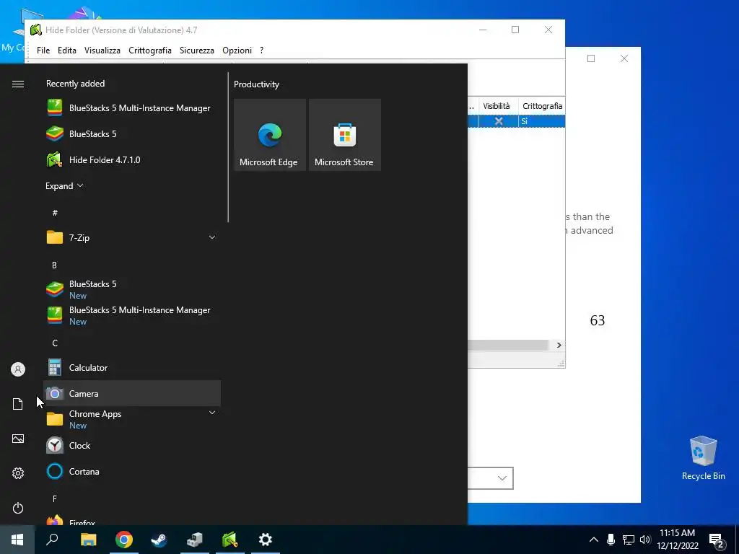
Task: Open the user account icon in Start
Action: [18, 369]
